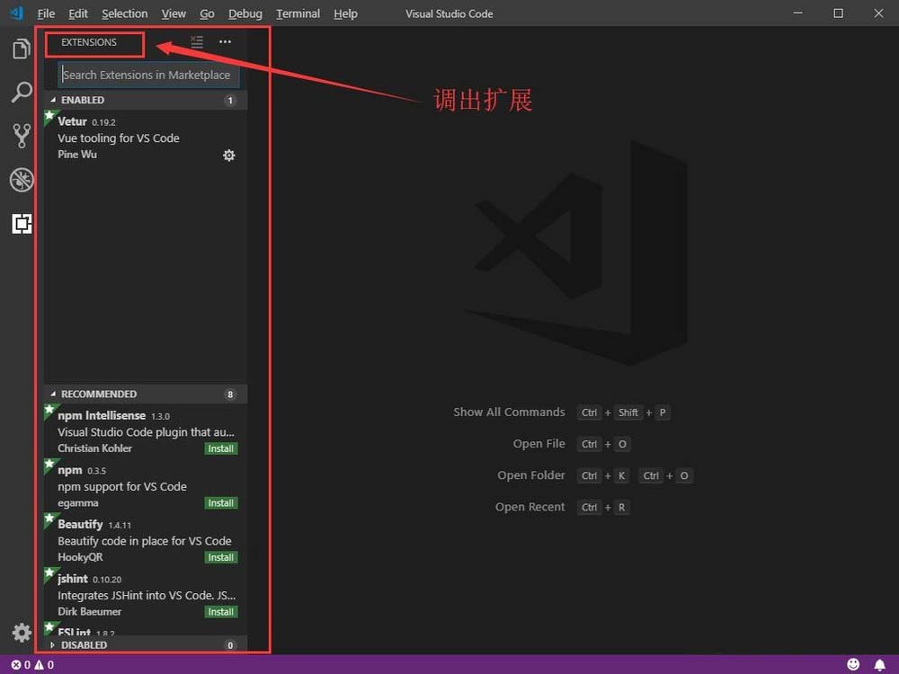Open the feedback smiley in the status bar
Image resolution: width=899 pixels, height=674 pixels.
pos(854,665)
